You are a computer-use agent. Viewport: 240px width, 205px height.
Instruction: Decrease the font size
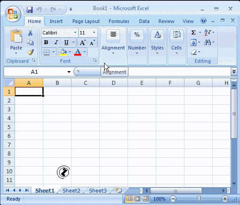click(x=92, y=42)
